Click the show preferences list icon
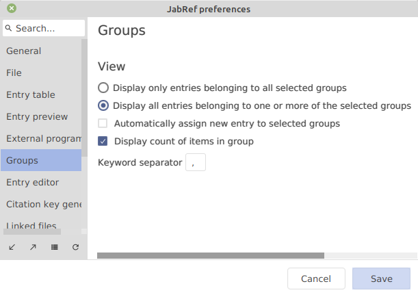The image size is (418, 297). coord(54,247)
